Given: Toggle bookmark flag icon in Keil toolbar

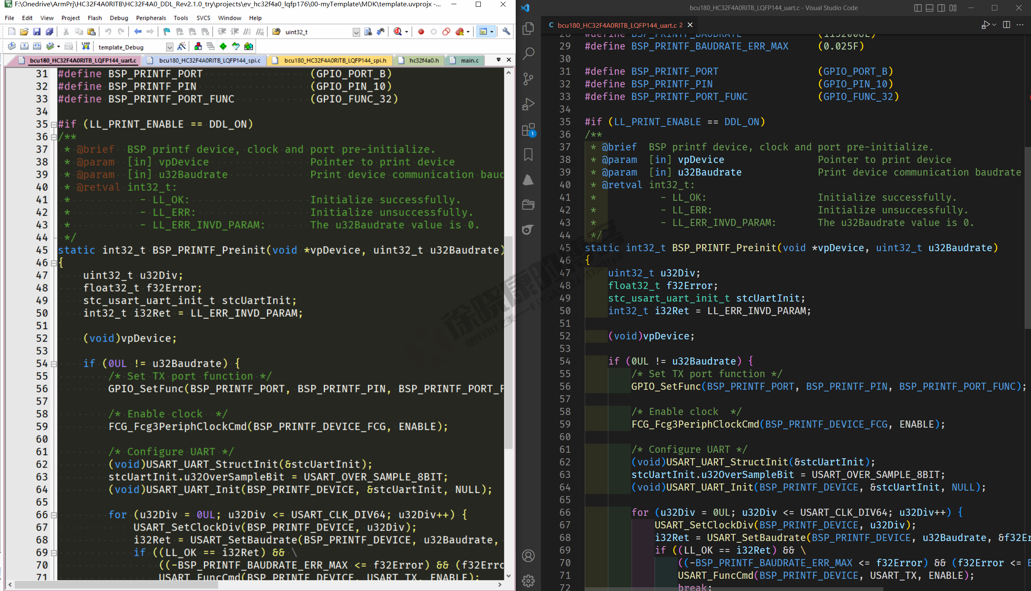Looking at the screenshot, I should (x=167, y=32).
